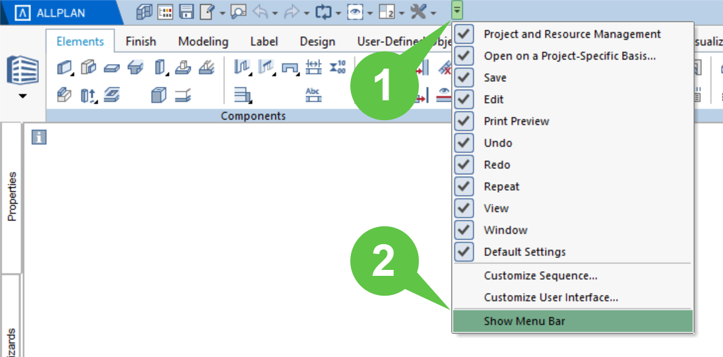The width and height of the screenshot is (723, 357).
Task: Expand the View eye dropdown arrow
Action: (x=370, y=13)
